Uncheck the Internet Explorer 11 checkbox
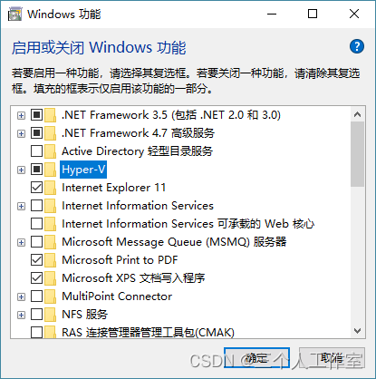 (x=36, y=188)
